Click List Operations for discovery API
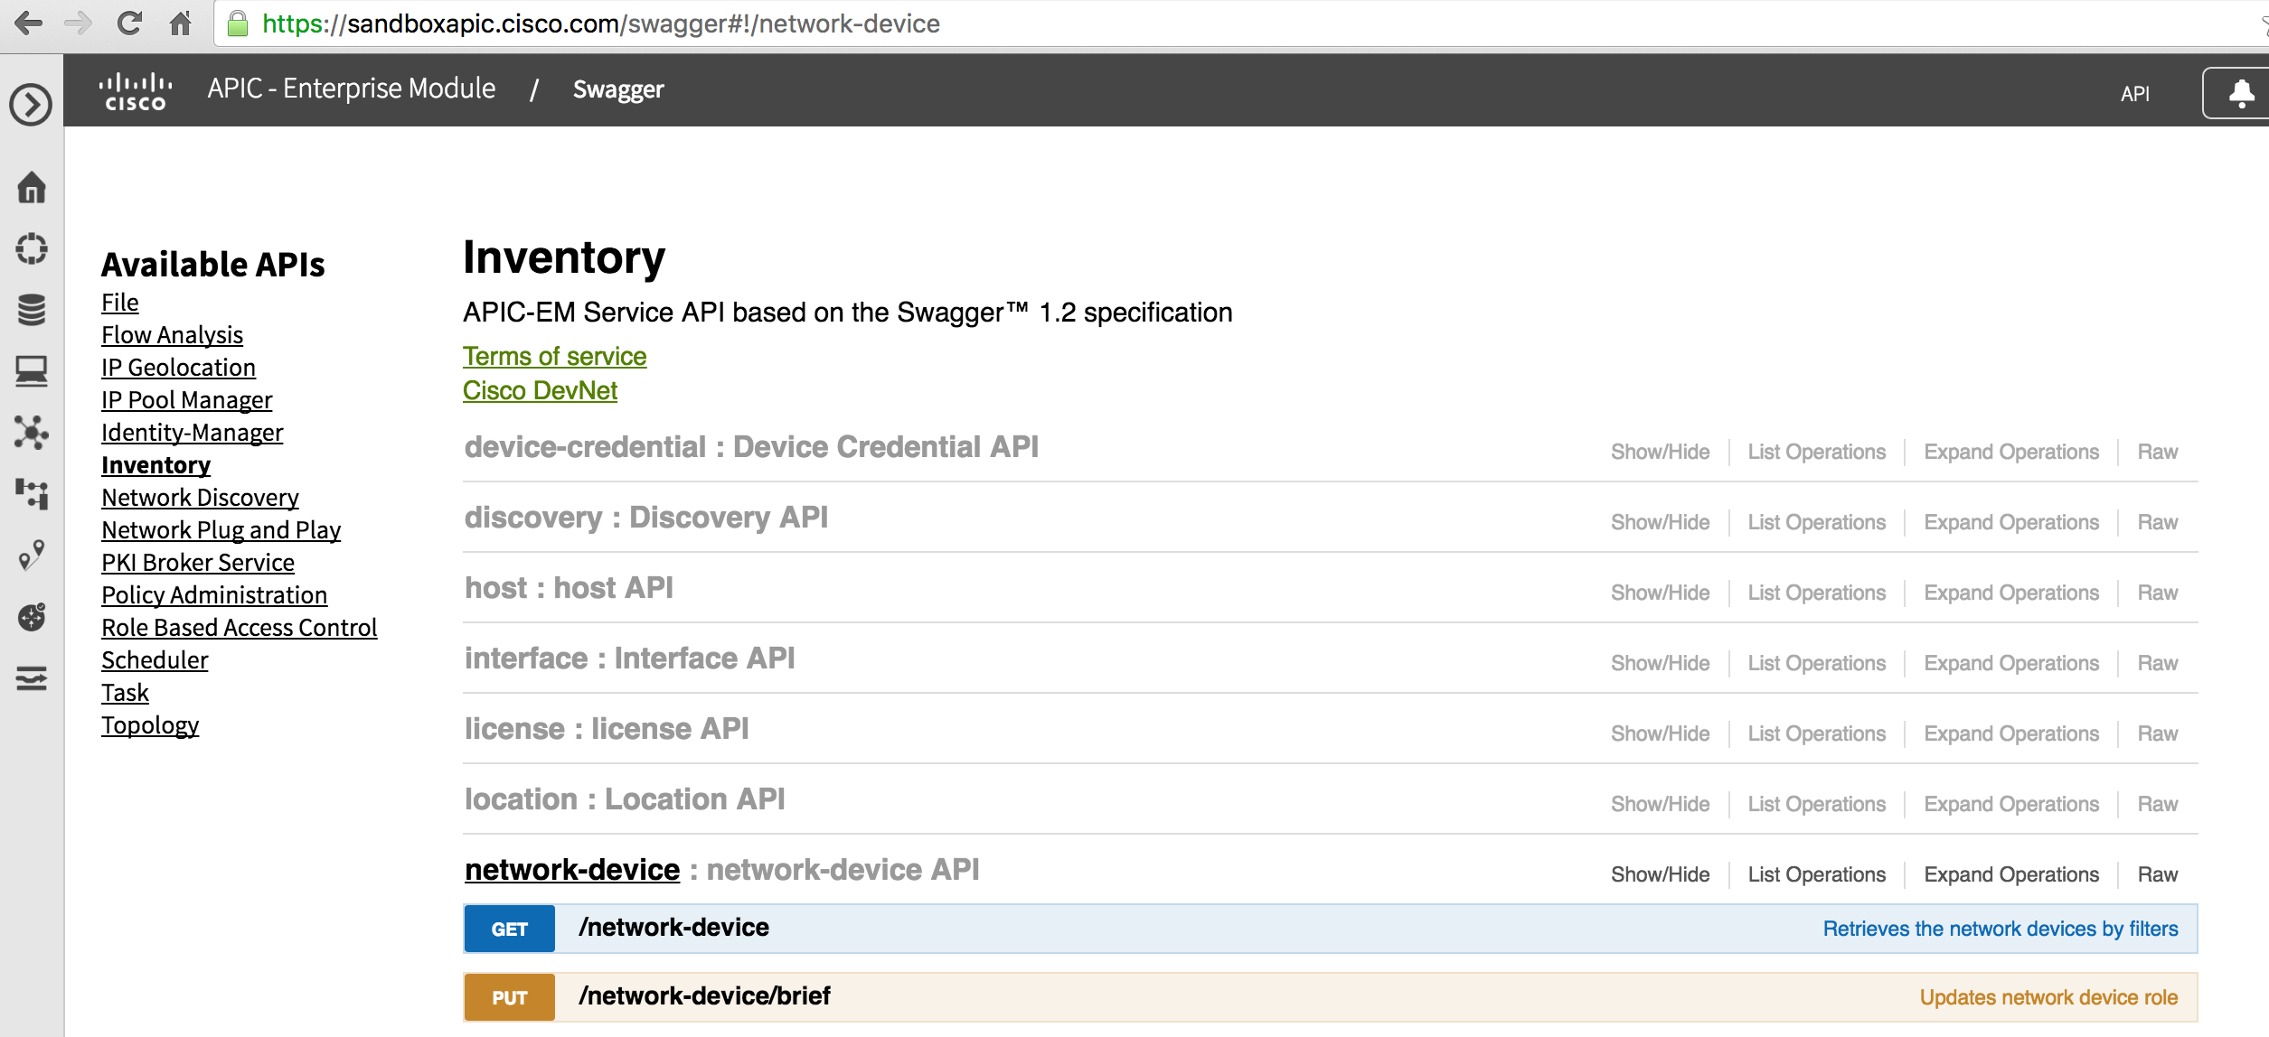 1816,522
